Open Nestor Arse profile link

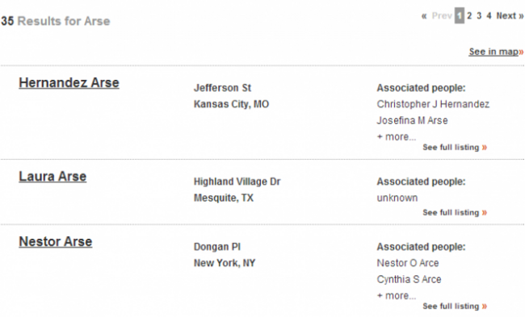tap(56, 241)
